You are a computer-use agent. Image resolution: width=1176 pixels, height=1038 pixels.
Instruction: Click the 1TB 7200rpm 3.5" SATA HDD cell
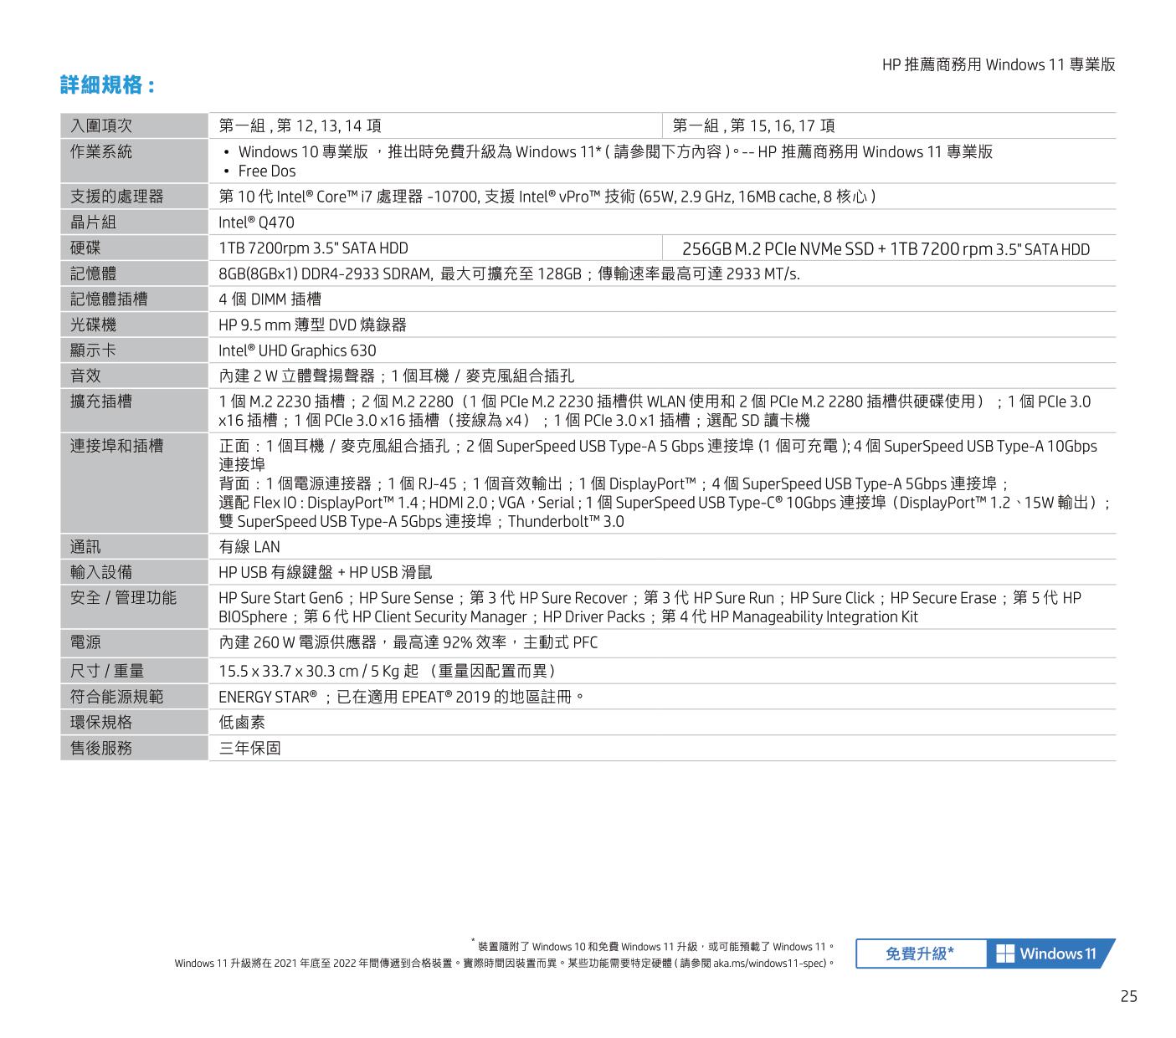pos(313,248)
